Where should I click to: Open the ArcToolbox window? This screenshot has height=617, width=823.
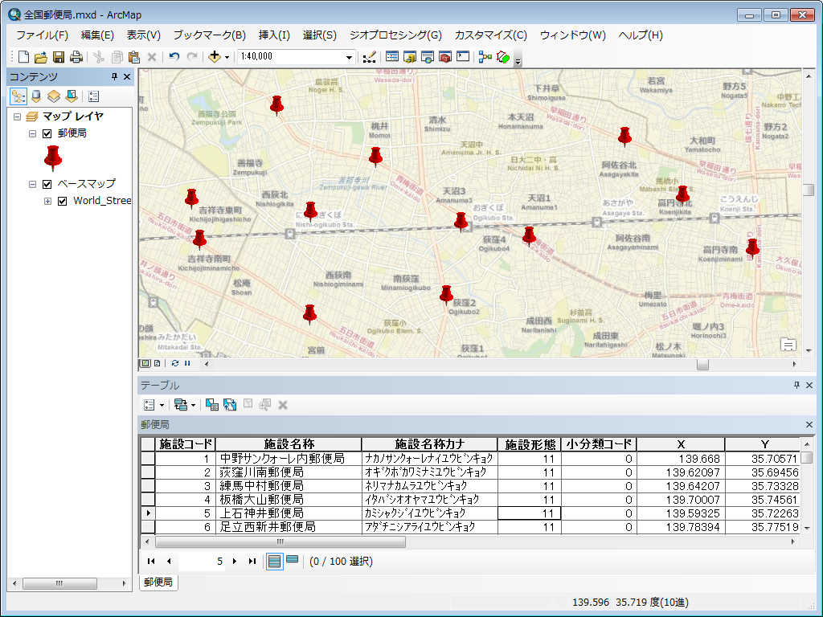(x=445, y=57)
